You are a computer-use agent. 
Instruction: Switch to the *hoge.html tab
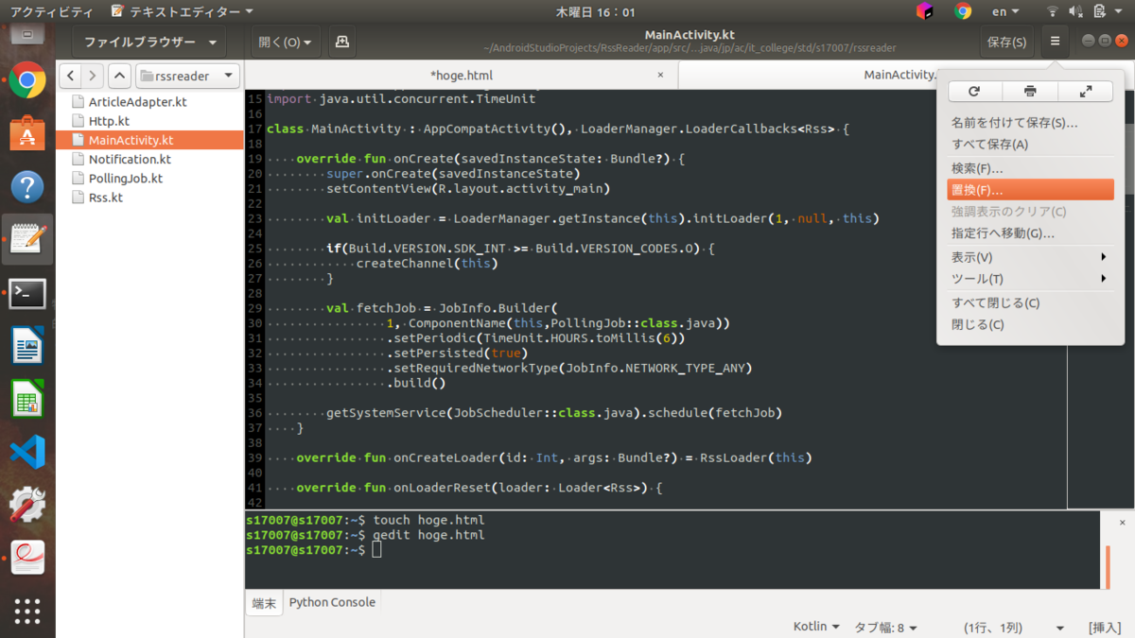(x=461, y=75)
